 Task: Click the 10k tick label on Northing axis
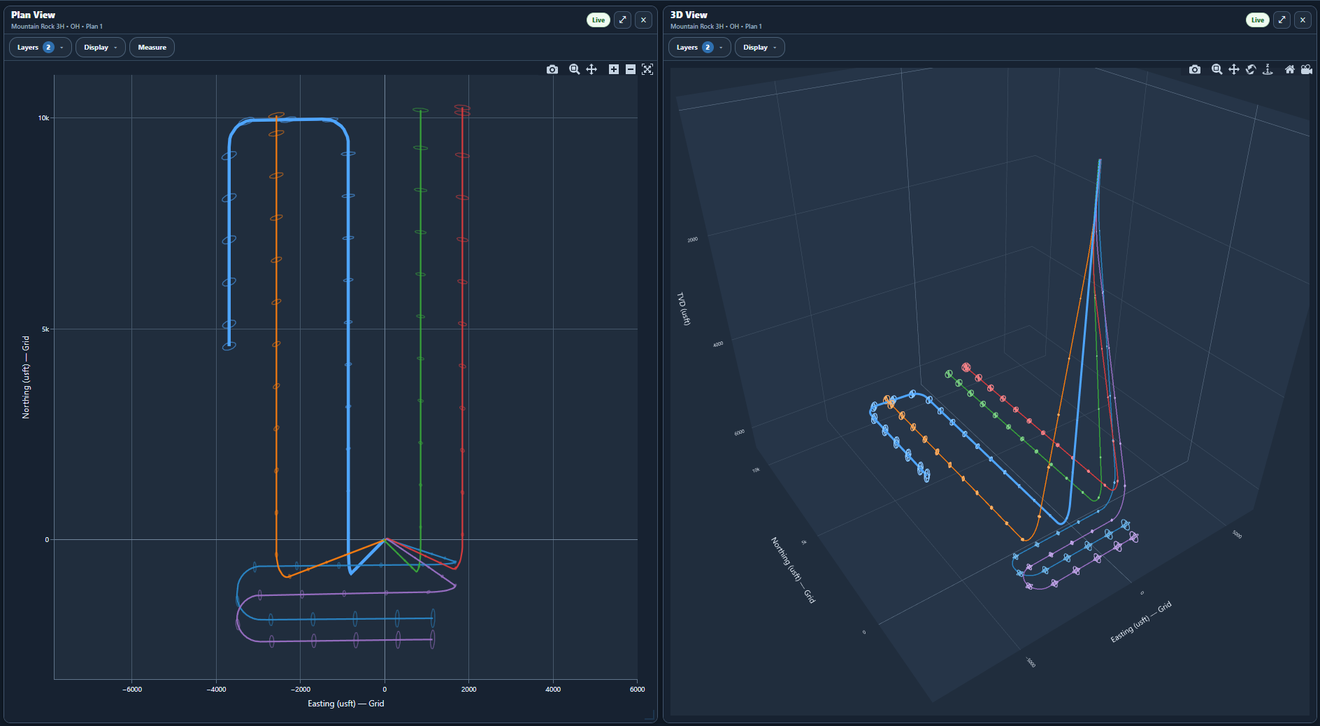coord(43,118)
